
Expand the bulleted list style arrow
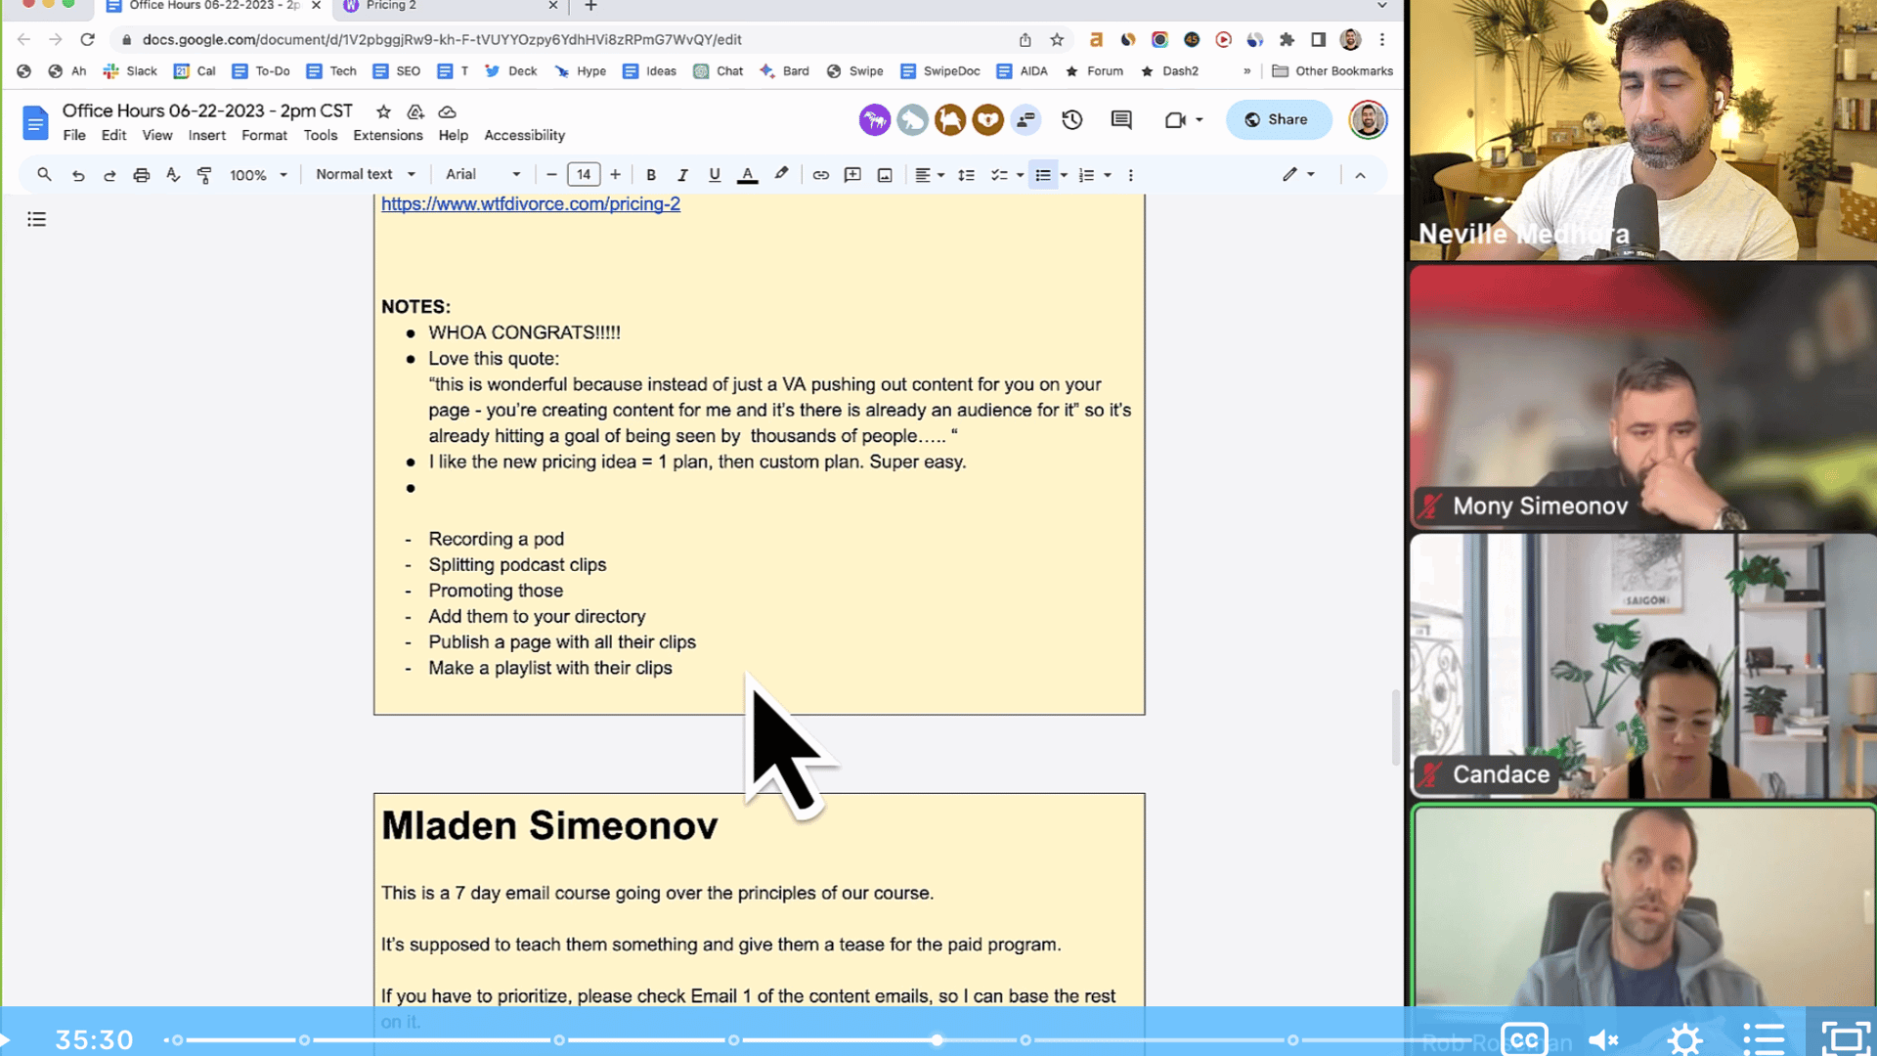click(1064, 175)
